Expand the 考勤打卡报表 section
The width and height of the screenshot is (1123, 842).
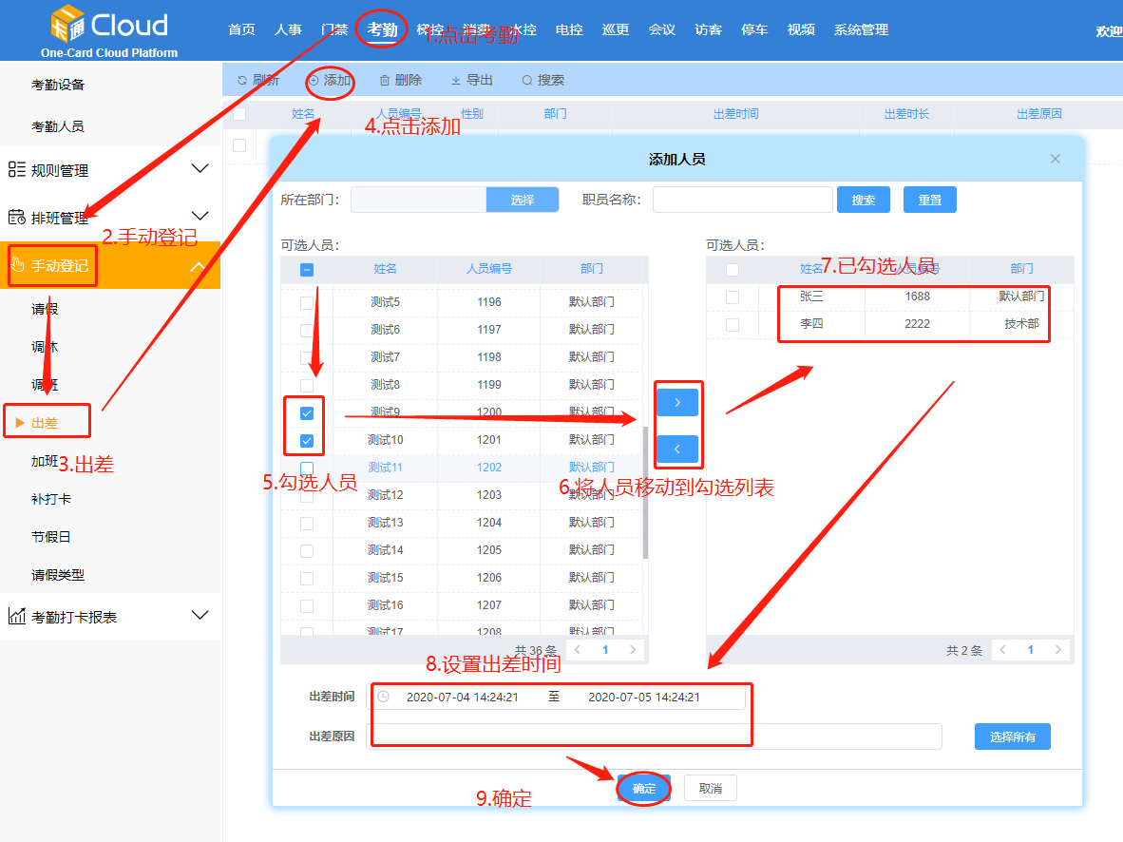[x=200, y=615]
